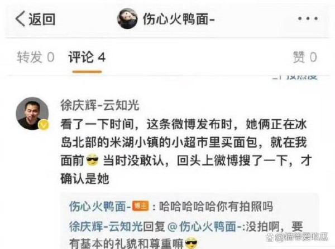The image size is (335, 249).
Task: Open the three-dot more options menu
Action: click(x=308, y=19)
